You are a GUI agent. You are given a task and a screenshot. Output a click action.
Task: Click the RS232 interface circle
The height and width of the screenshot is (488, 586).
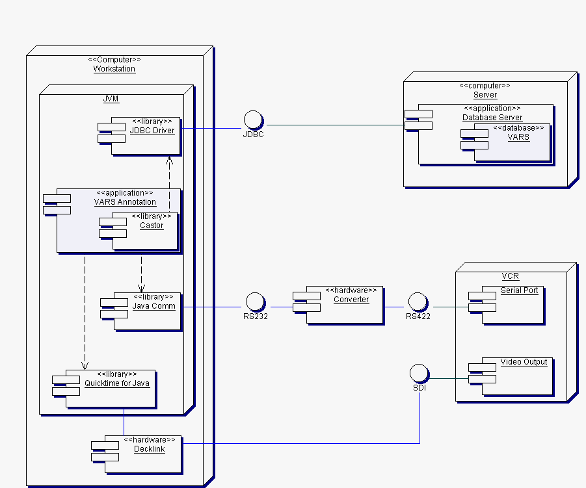click(x=254, y=302)
